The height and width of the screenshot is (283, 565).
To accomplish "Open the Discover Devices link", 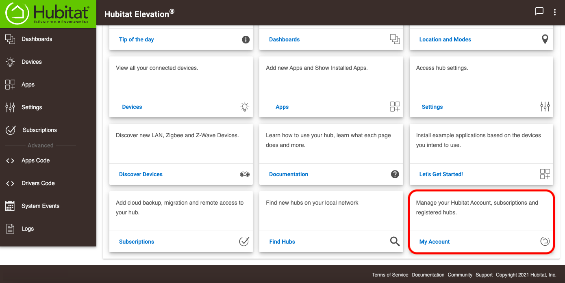I will coord(141,174).
